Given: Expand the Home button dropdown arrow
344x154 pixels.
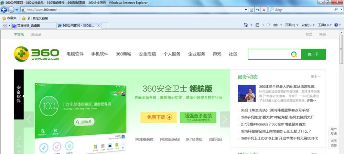Looking at the screenshot, I should click(x=251, y=25).
